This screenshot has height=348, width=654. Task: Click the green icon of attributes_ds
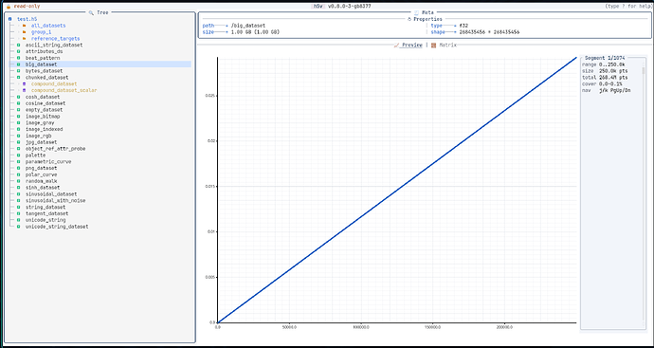tap(19, 51)
